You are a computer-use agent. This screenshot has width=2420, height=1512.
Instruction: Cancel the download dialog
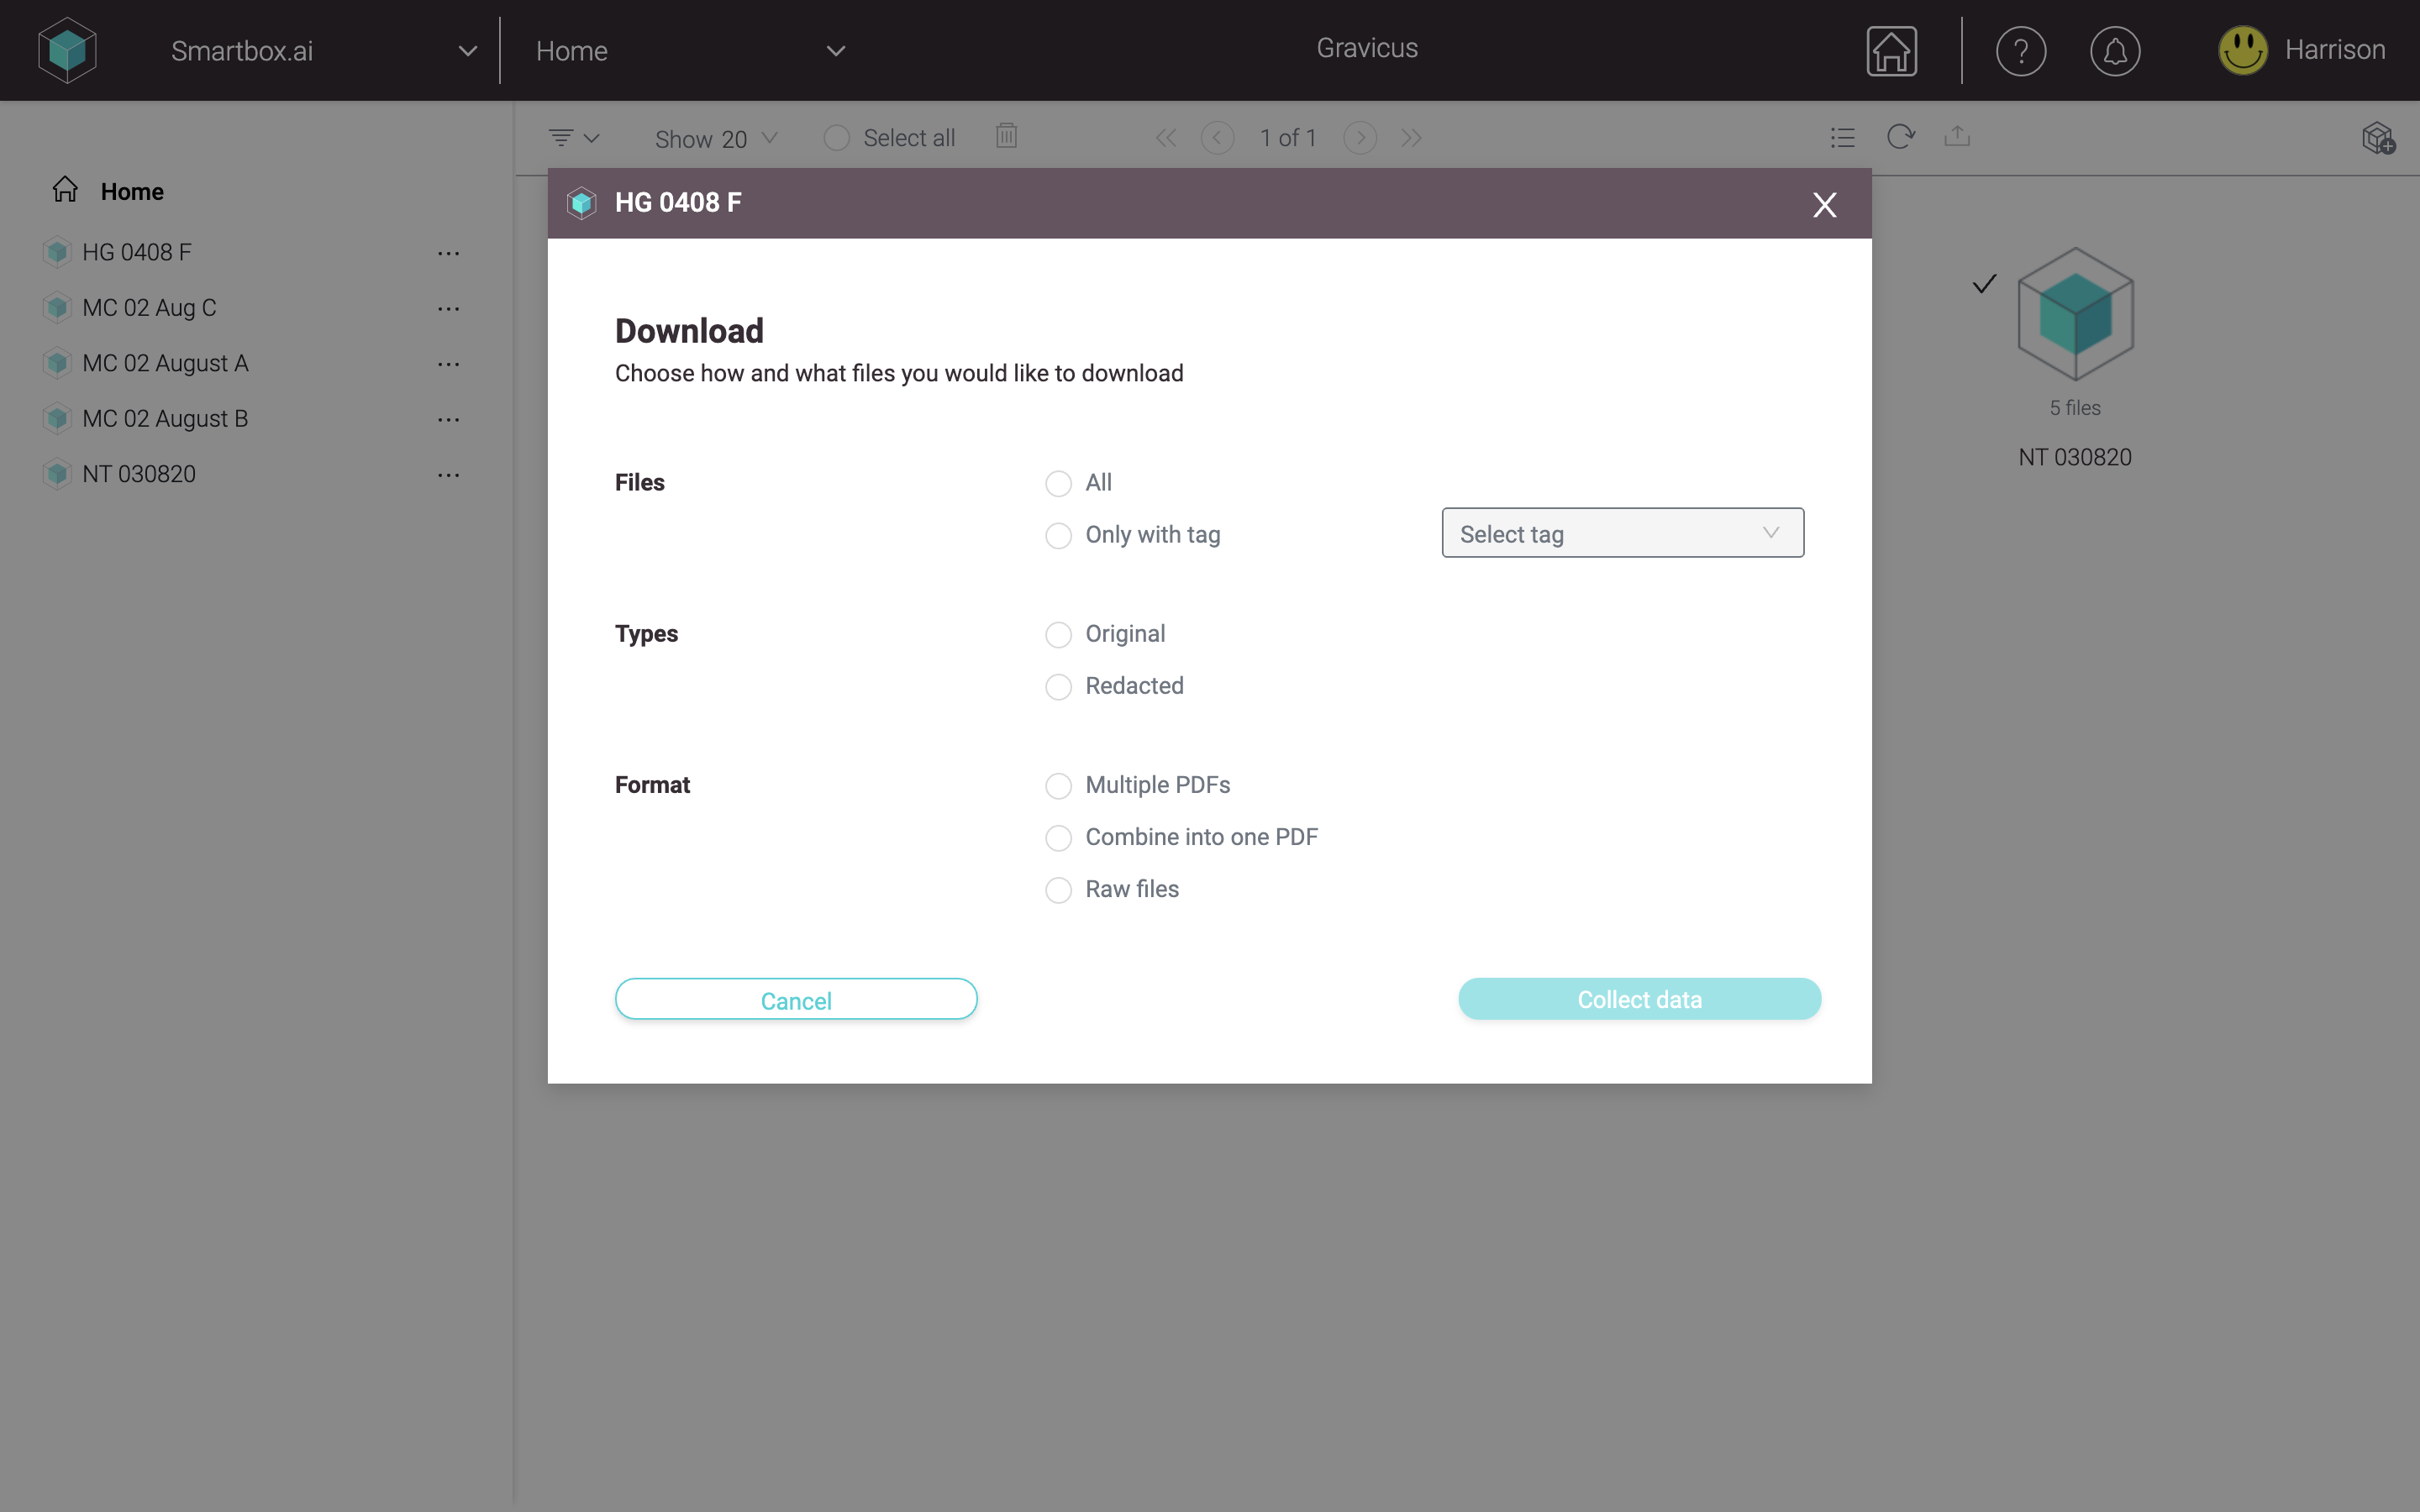pyautogui.click(x=796, y=999)
